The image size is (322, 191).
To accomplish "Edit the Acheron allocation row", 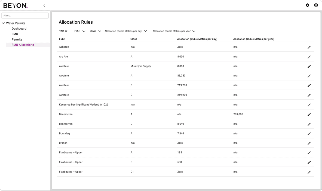I will (x=309, y=47).
